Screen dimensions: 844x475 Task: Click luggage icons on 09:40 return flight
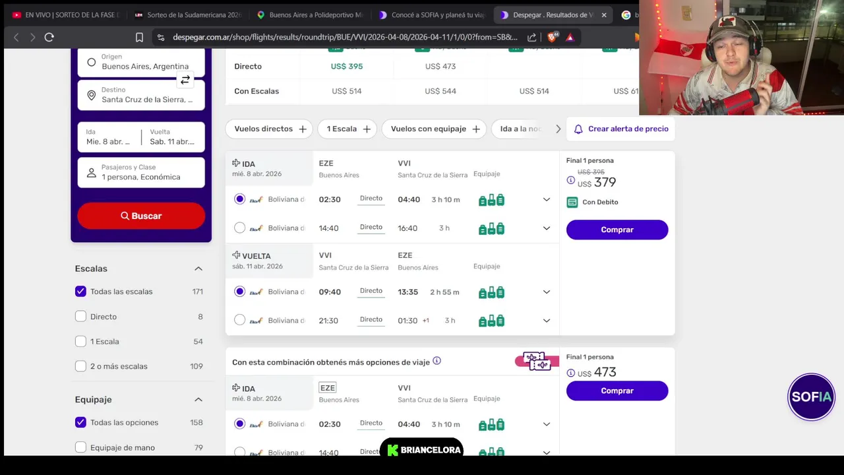491,292
